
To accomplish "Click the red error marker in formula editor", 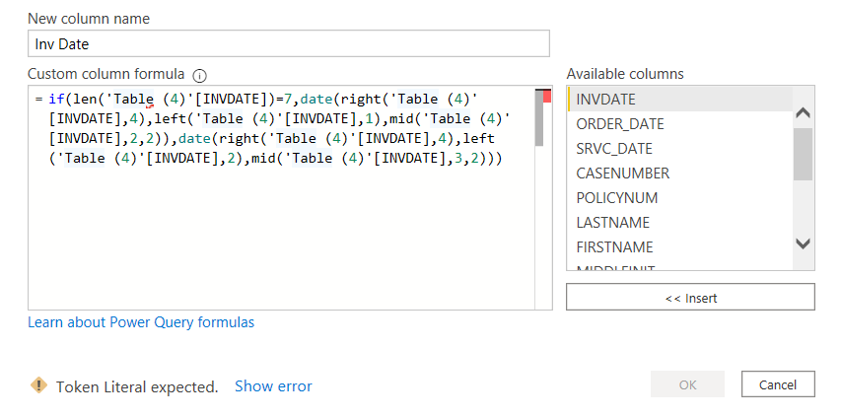I will (547, 97).
